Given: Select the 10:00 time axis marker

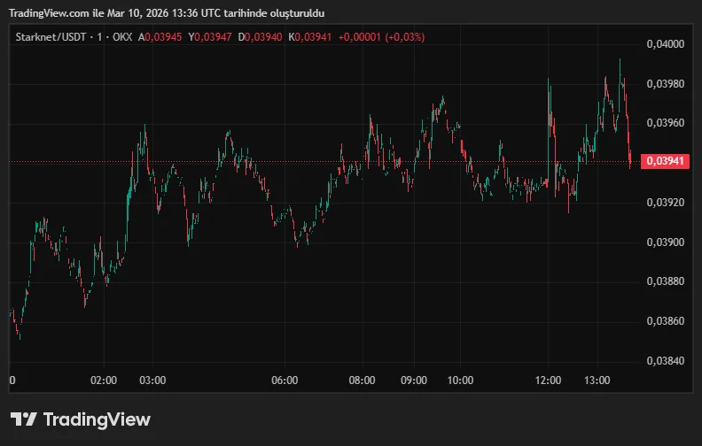Looking at the screenshot, I should coord(460,381).
